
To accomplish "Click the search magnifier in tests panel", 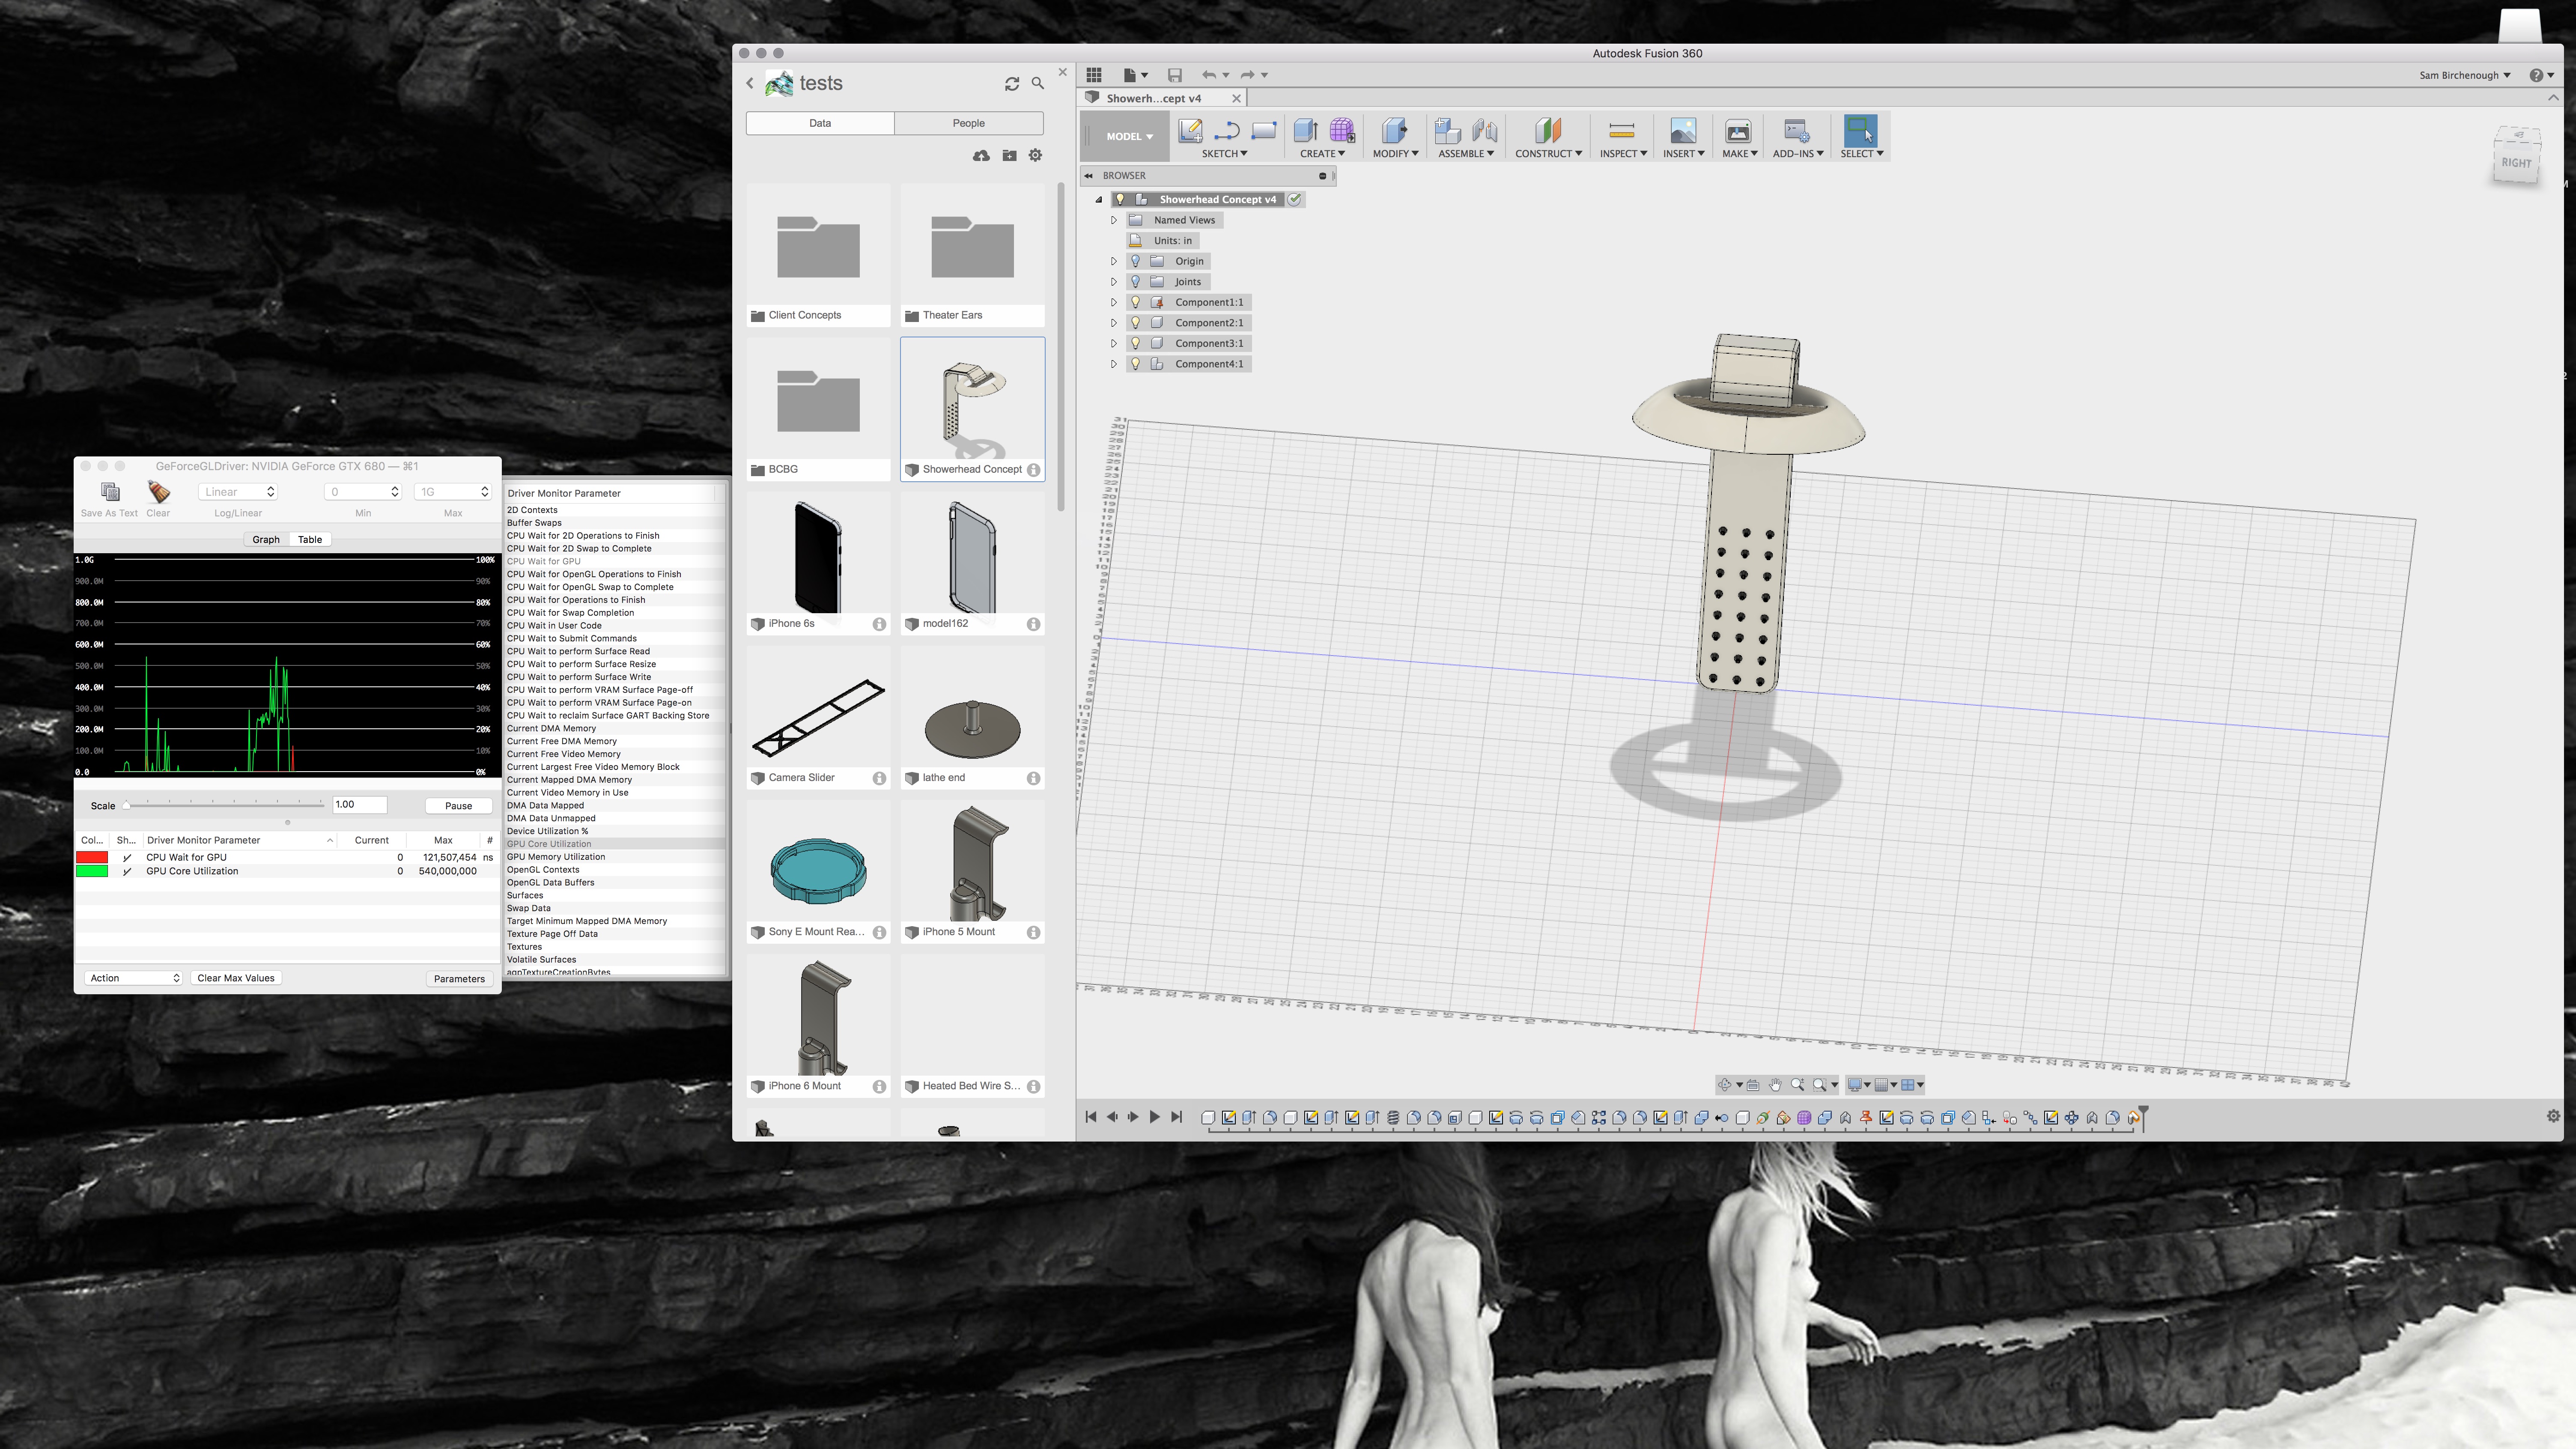I will 1038,84.
